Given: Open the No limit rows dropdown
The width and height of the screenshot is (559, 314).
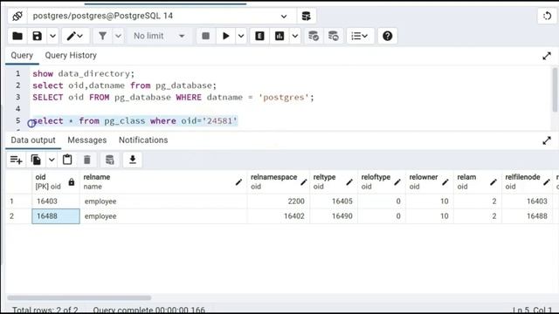Looking at the screenshot, I should pyautogui.click(x=159, y=36).
